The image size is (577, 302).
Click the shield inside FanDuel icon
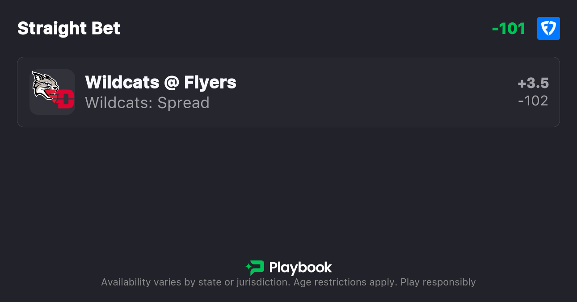point(548,29)
